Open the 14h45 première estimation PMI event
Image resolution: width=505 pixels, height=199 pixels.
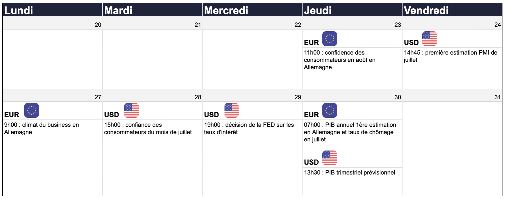451,56
